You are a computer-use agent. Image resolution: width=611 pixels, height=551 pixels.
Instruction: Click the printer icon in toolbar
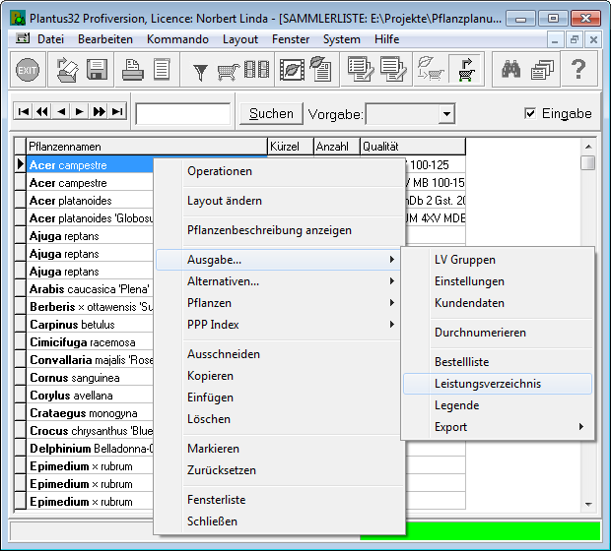131,70
